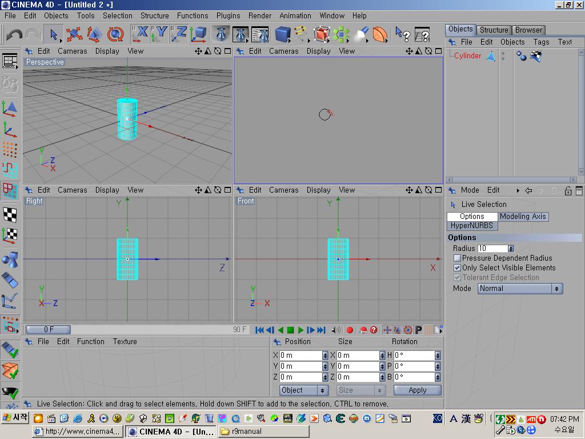Open the selection Mode Normal dropdown
The width and height of the screenshot is (585, 439).
tap(520, 289)
